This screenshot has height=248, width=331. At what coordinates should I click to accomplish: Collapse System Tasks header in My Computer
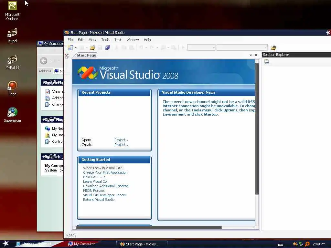[52, 82]
